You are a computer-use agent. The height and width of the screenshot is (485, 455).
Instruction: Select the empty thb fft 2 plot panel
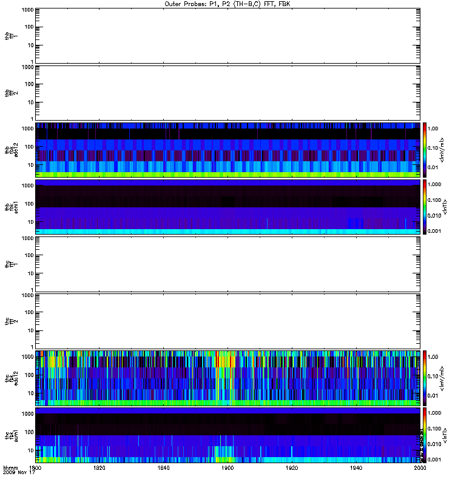click(x=228, y=93)
